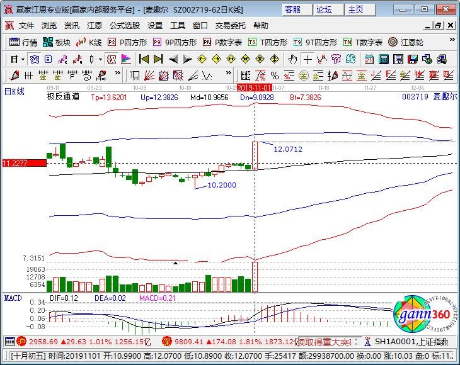Viewport: 460px width, 365px height.
Task: Click yellow diamond left-arrow shift icon
Action: point(202,59)
